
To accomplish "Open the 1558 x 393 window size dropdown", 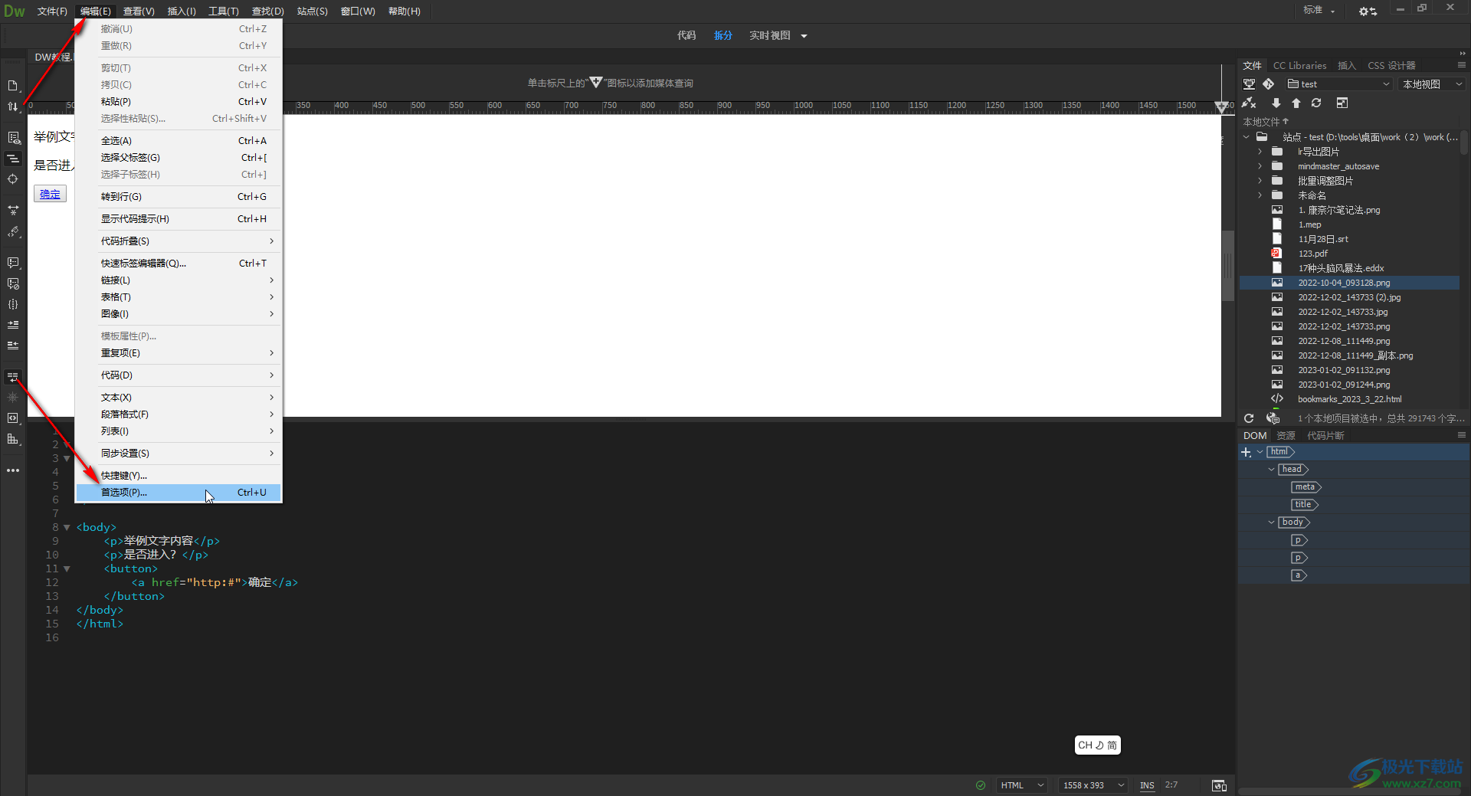I will click(x=1093, y=785).
